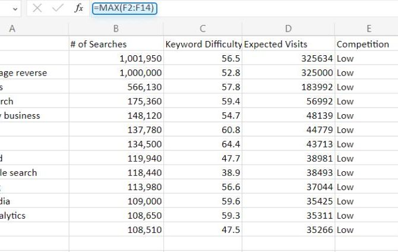
Task: Click the 'Keyword Difficulty' header cell
Action: 203,44
